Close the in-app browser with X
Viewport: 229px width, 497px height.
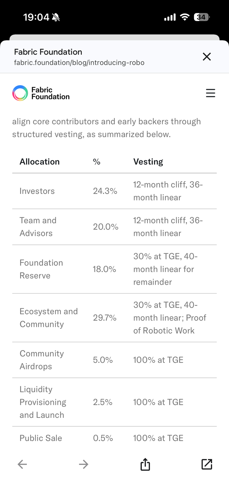tap(207, 57)
